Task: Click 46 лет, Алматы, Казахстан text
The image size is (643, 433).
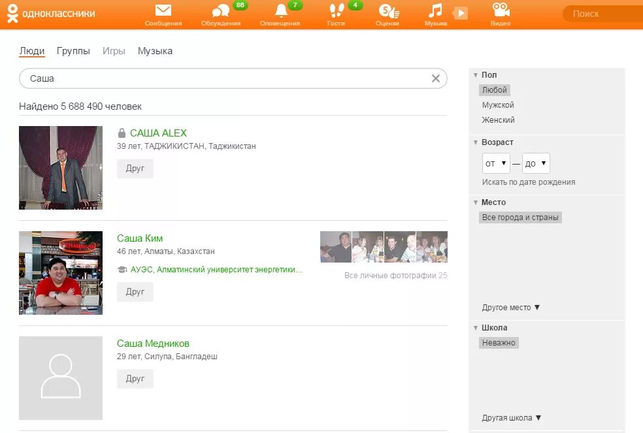Action: [x=166, y=251]
